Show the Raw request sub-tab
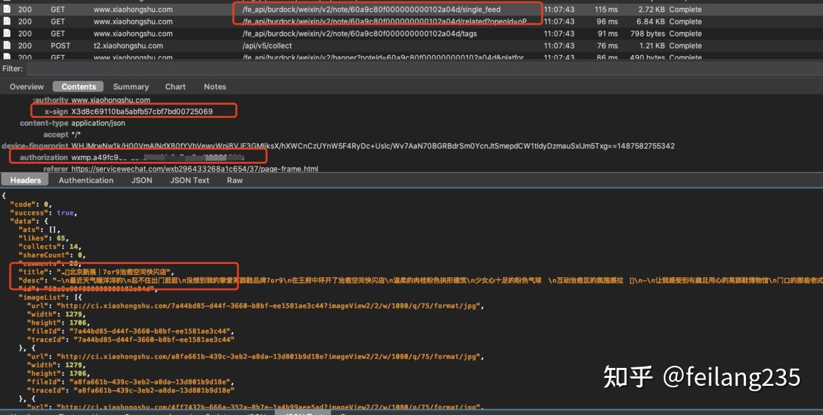 click(235, 180)
